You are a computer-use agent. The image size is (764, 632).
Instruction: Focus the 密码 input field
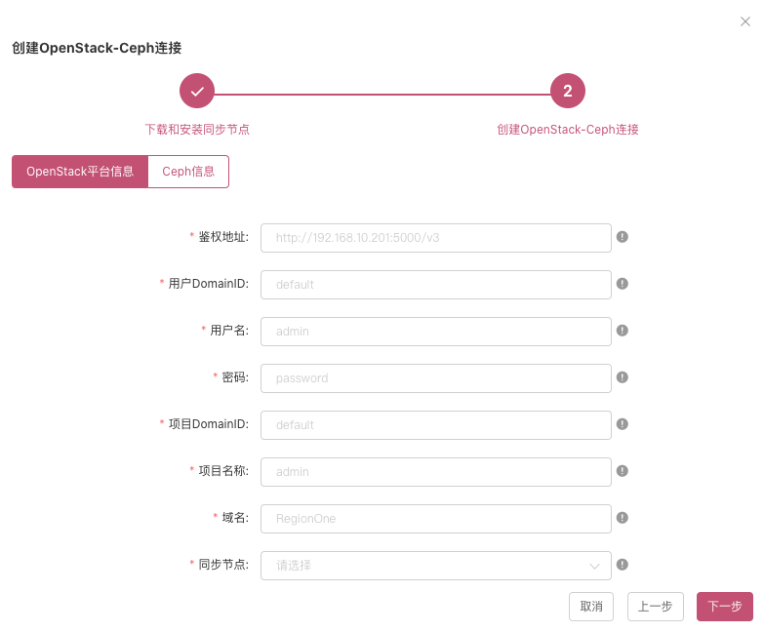click(x=436, y=377)
